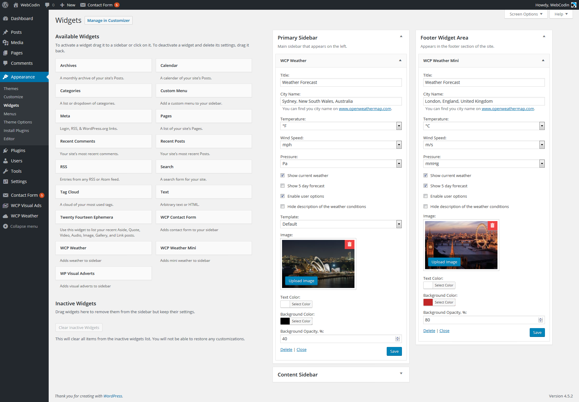Open the Menus submenu item
This screenshot has width=579, height=402.
coord(10,114)
